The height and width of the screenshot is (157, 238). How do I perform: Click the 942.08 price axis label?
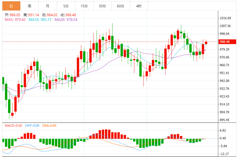pos(224,81)
